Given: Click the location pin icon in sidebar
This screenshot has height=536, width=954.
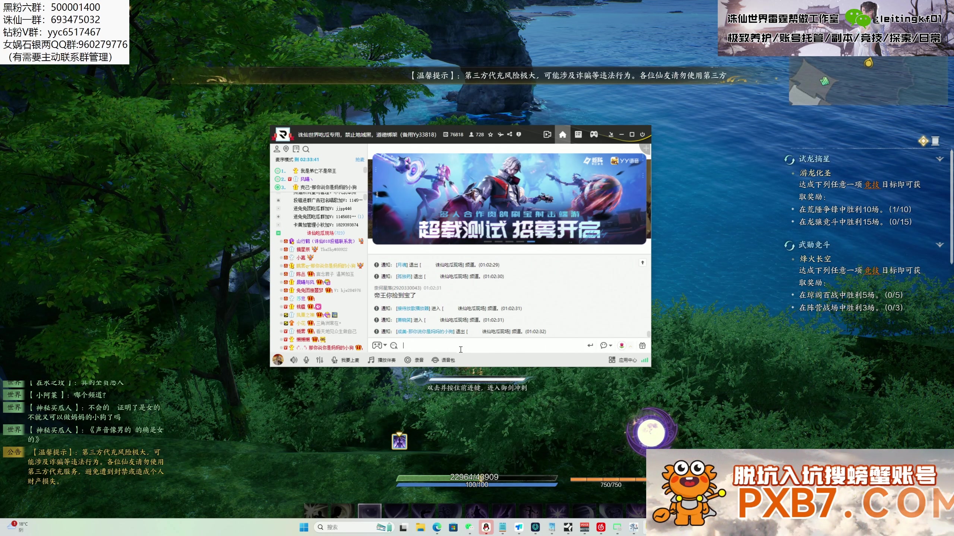Looking at the screenshot, I should click(286, 149).
